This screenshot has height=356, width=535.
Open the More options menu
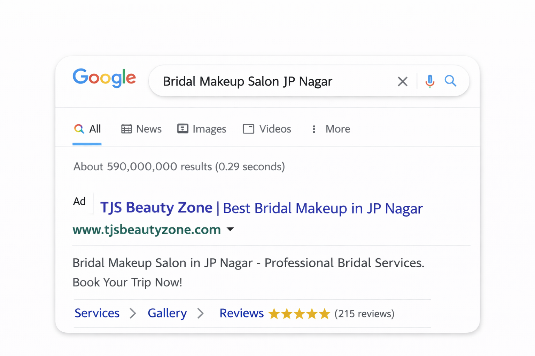pos(330,129)
